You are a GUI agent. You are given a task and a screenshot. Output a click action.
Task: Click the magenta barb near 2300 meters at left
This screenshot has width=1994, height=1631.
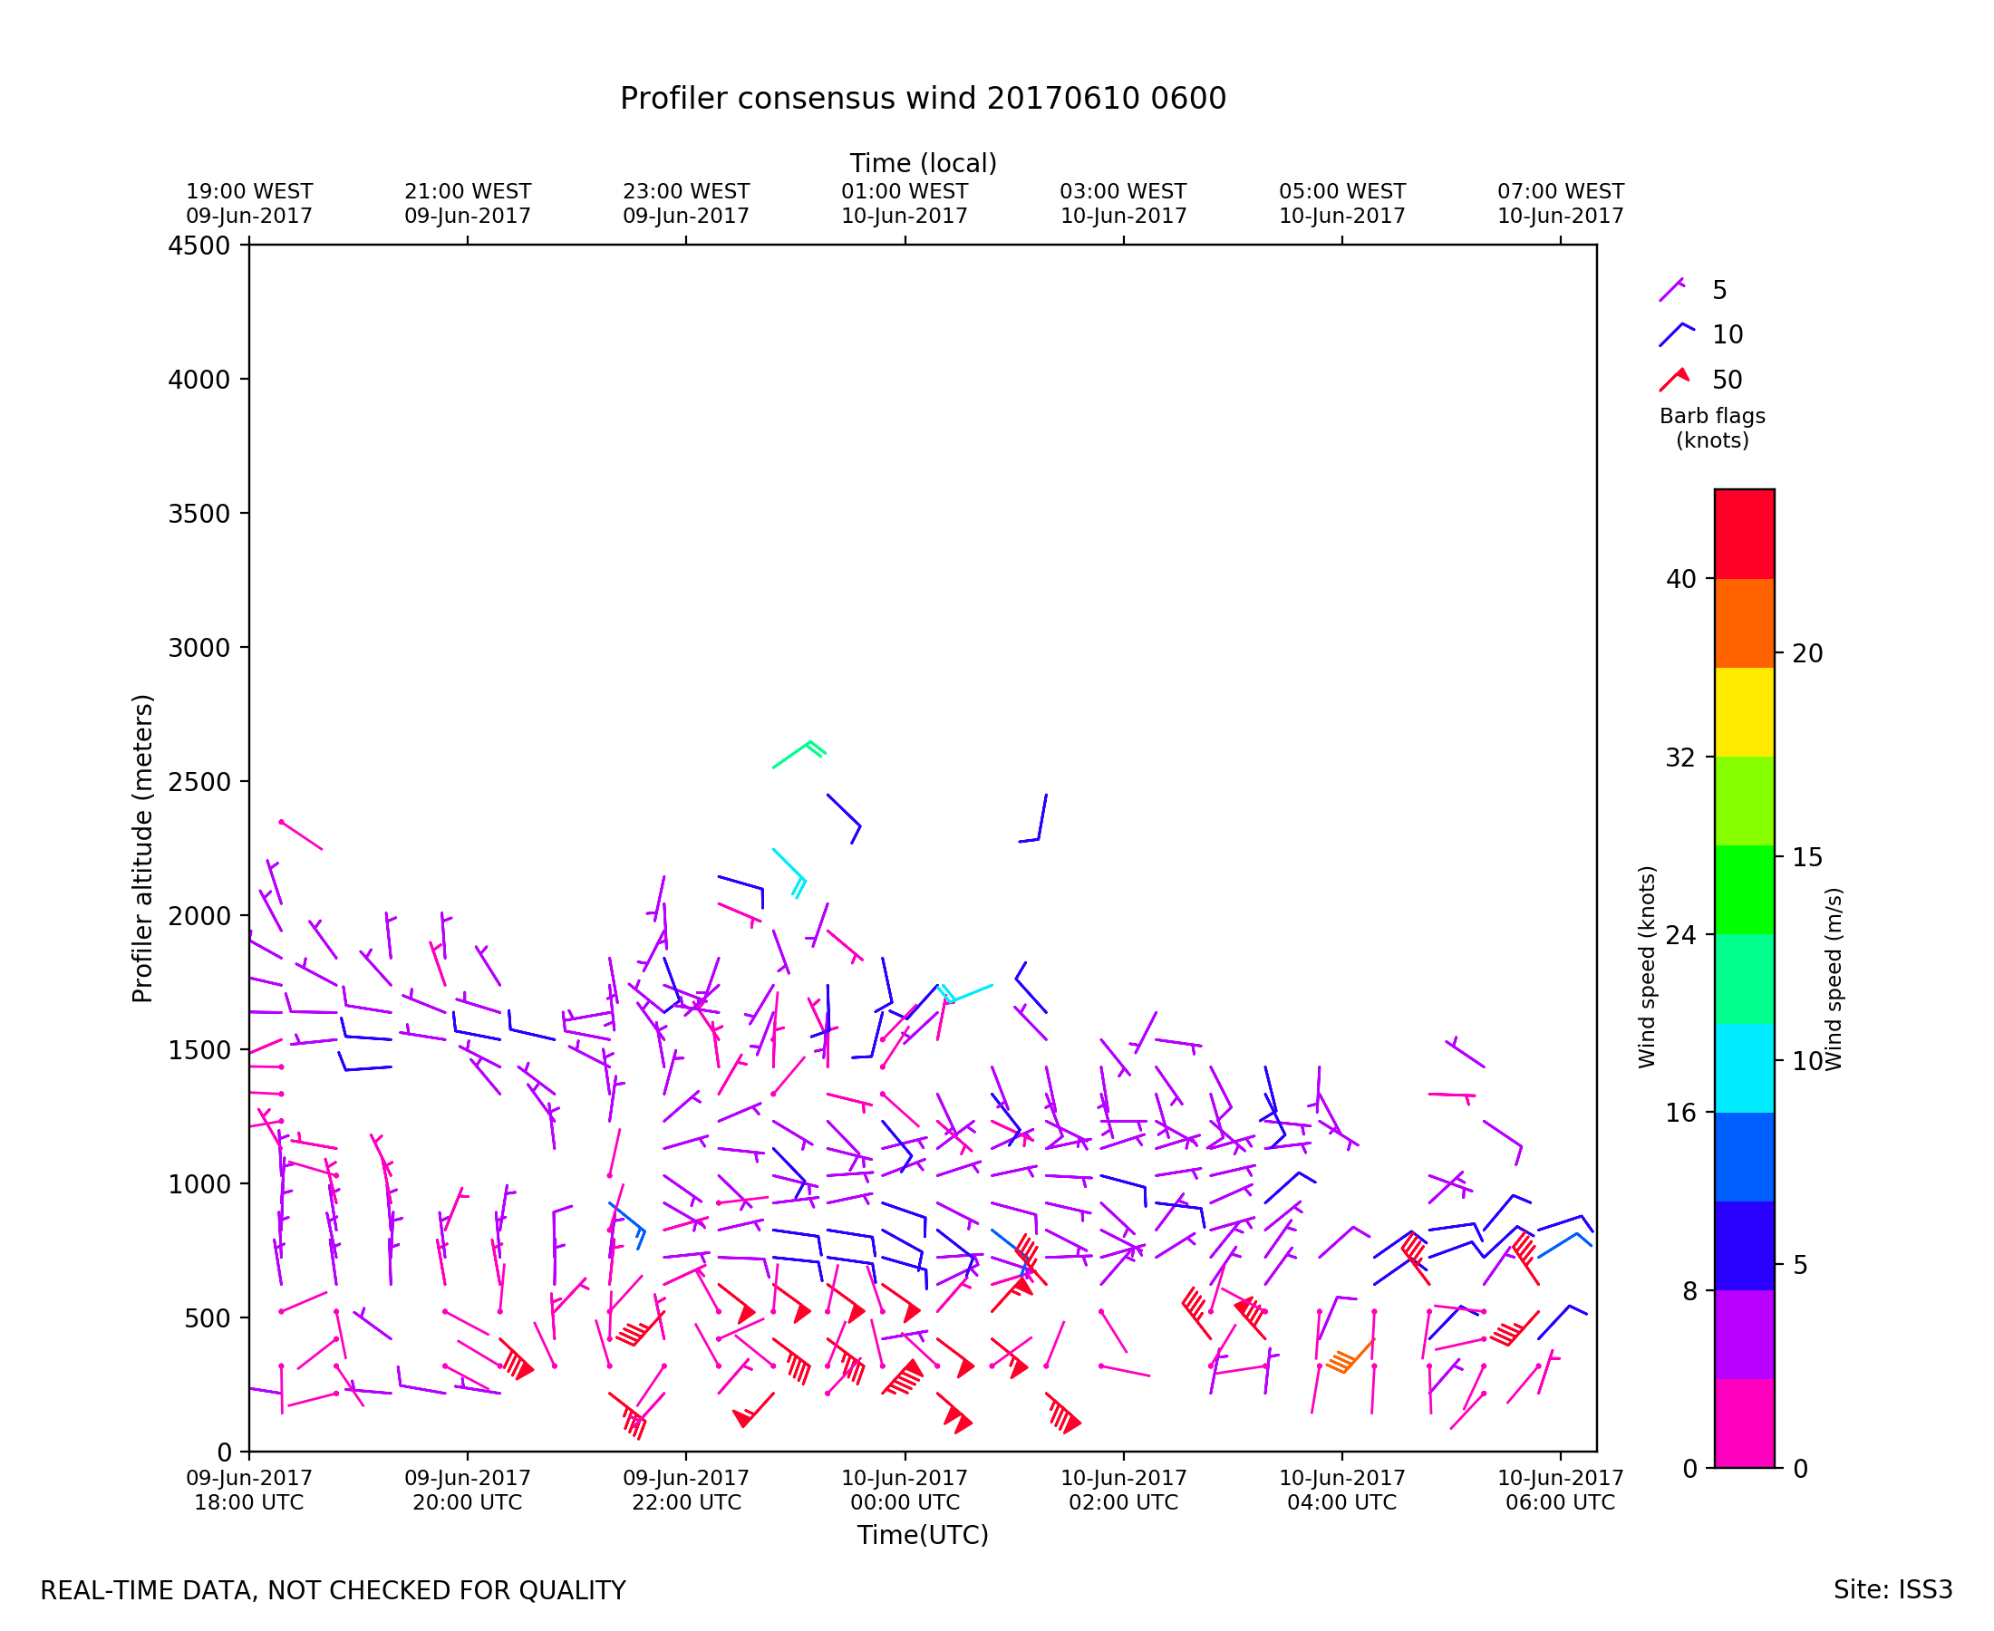301,835
